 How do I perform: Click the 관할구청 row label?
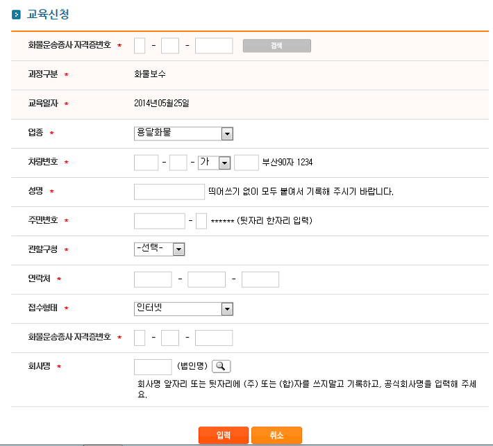tap(43, 249)
